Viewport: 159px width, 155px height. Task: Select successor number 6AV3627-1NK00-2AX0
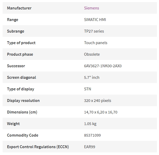103,66
